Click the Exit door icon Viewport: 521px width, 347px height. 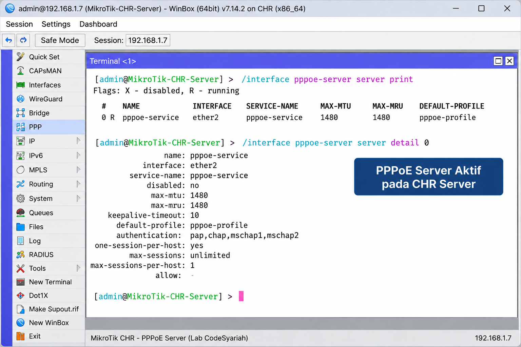pos(20,336)
